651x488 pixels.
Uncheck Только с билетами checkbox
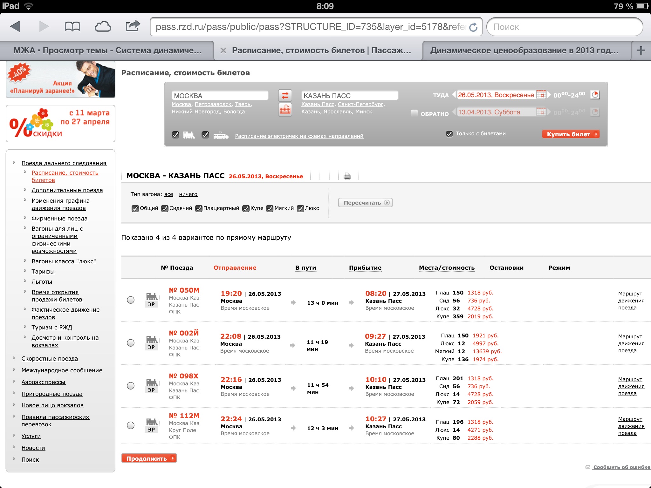click(449, 134)
